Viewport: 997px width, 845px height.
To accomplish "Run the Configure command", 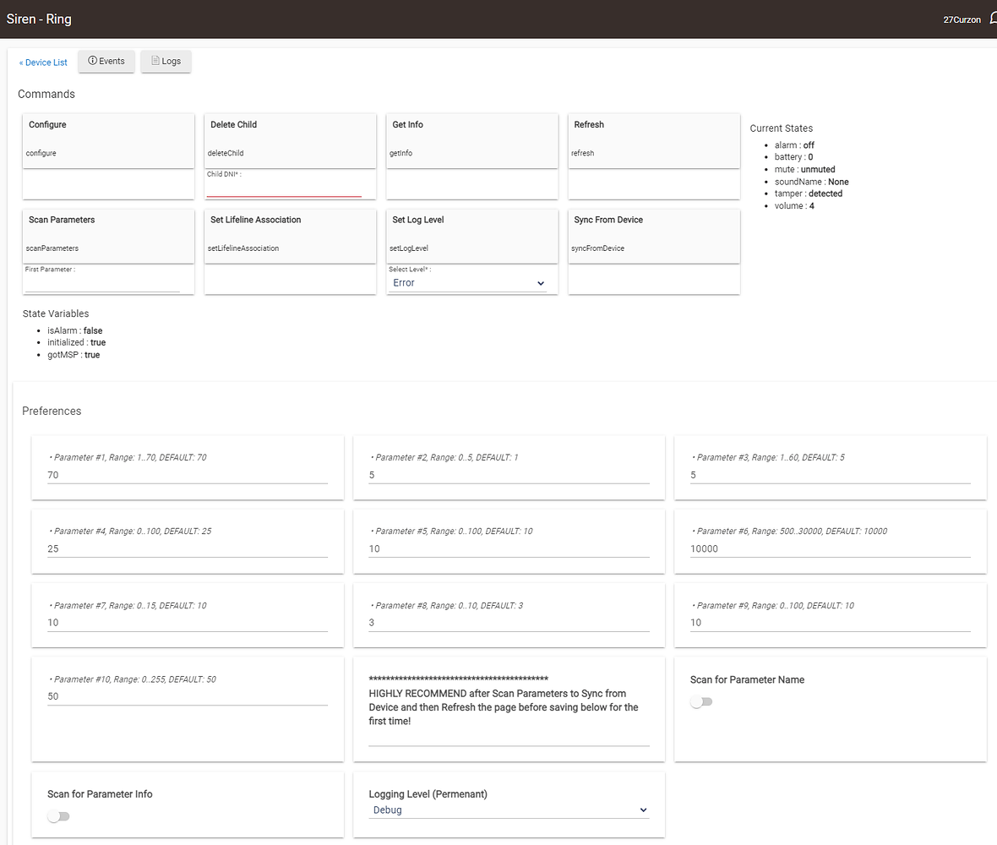I will [x=108, y=140].
